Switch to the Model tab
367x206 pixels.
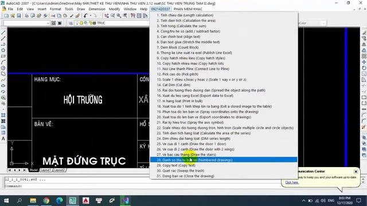(x=33, y=170)
